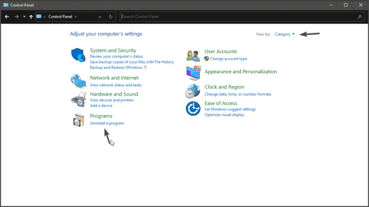Open the Network and Internet globe icon
The height and width of the screenshot is (207, 369).
(78, 81)
